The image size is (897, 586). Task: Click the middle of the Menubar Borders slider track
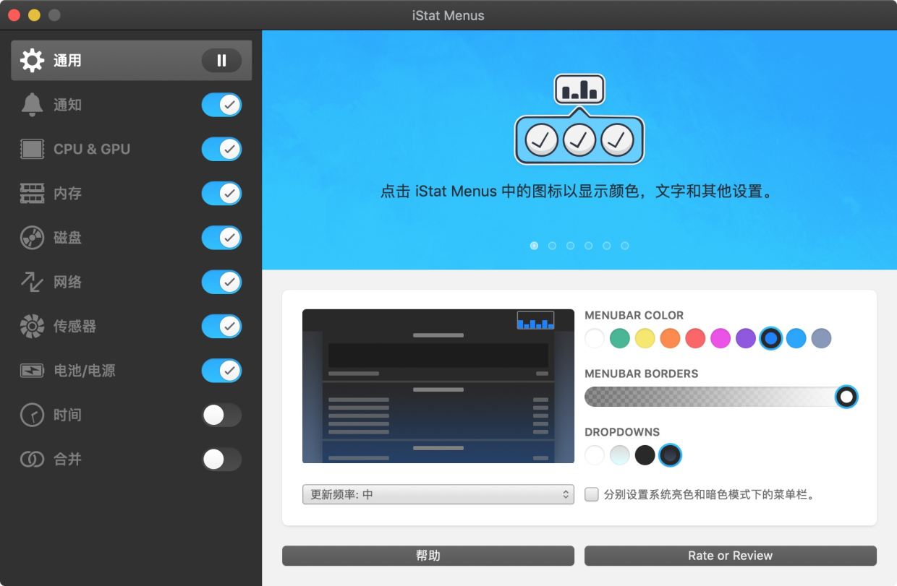coord(720,397)
